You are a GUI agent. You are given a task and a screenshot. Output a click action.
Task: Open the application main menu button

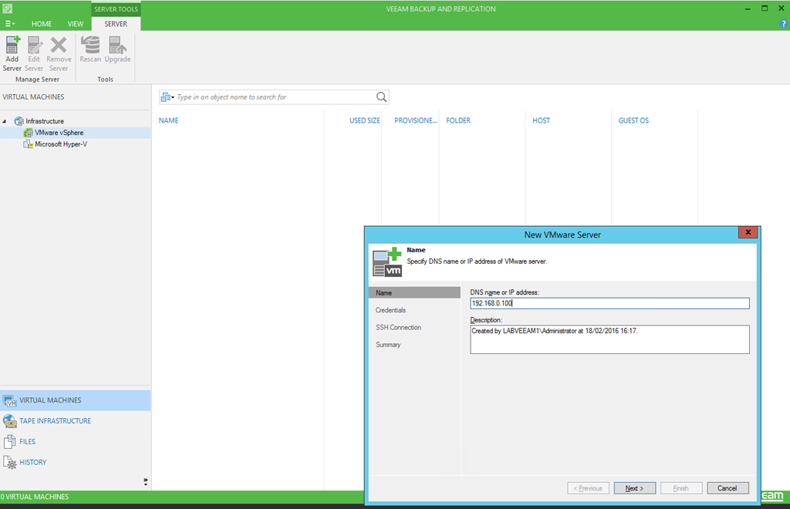pos(9,24)
